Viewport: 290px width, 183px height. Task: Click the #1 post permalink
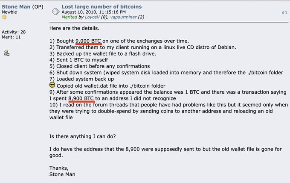tap(284, 12)
